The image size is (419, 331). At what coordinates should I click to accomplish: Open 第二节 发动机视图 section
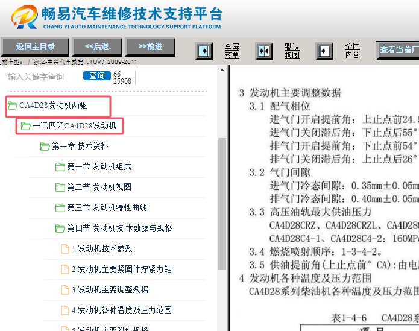[x=99, y=187]
